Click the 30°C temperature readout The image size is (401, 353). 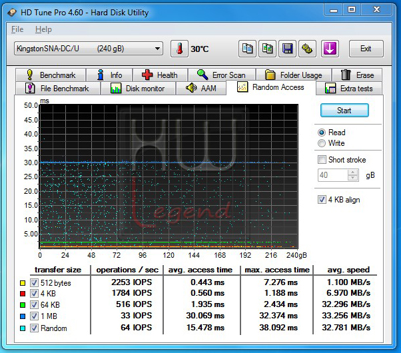(x=199, y=49)
